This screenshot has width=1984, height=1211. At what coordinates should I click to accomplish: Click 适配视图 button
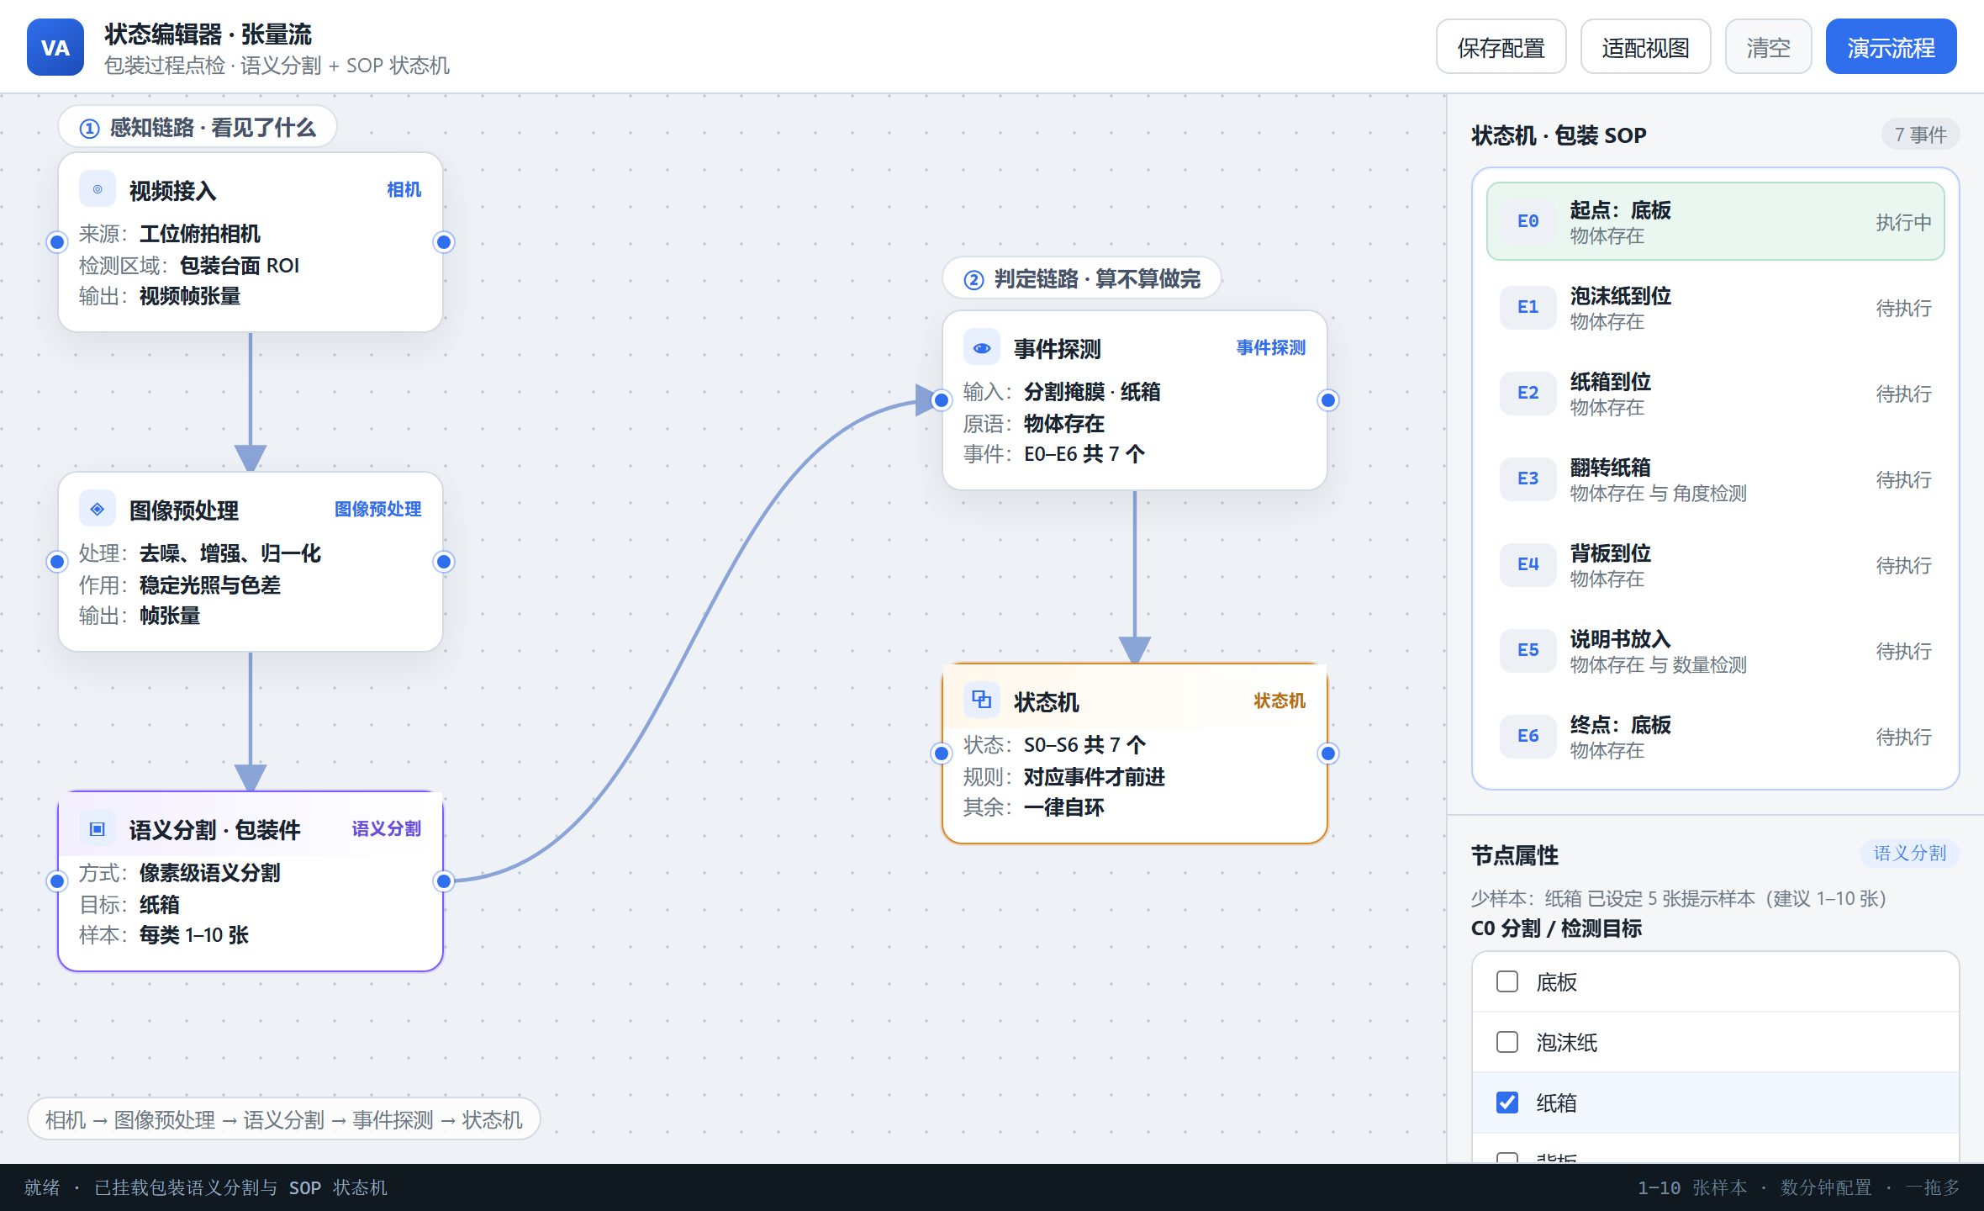[x=1646, y=47]
